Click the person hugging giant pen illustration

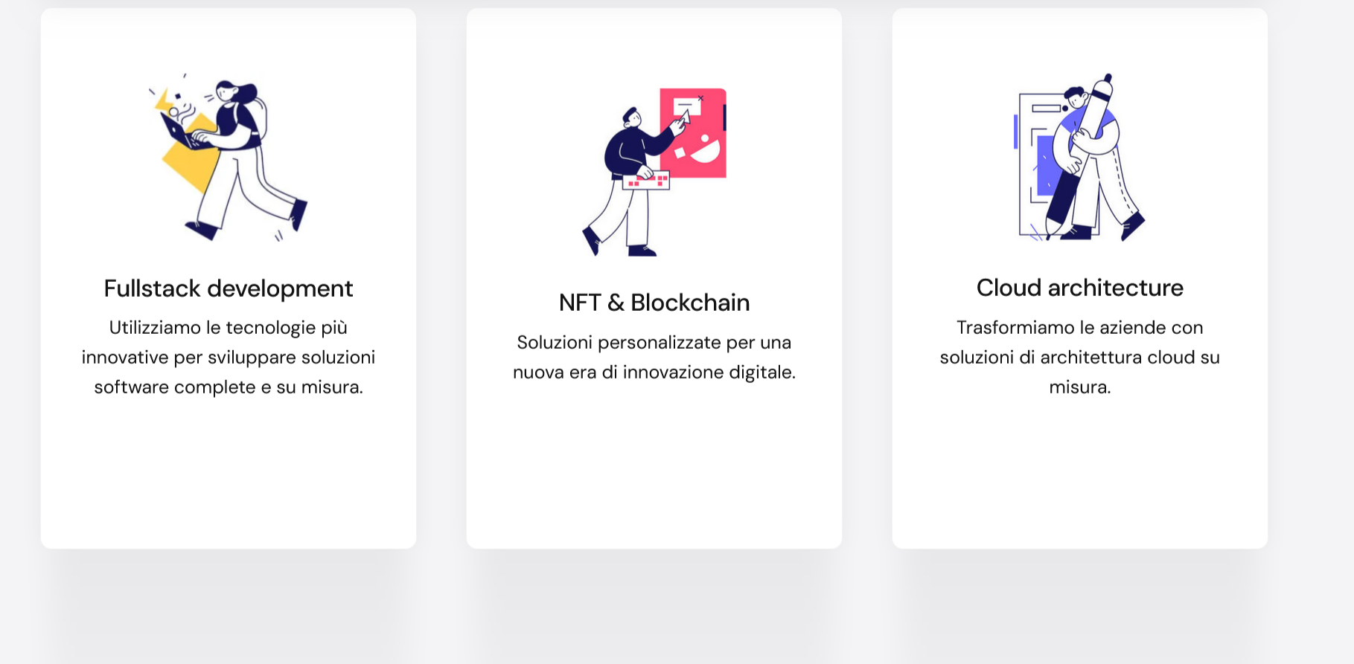[x=1079, y=157]
